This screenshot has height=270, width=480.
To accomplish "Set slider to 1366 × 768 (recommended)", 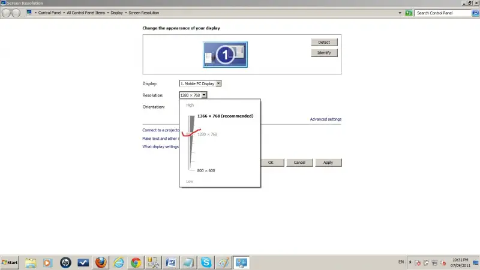I will (226, 116).
